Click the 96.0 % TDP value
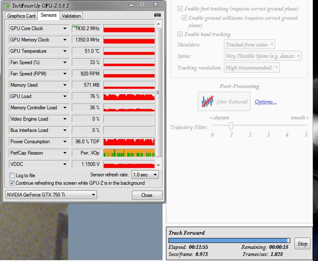This screenshot has width=318, height=261. 86,142
